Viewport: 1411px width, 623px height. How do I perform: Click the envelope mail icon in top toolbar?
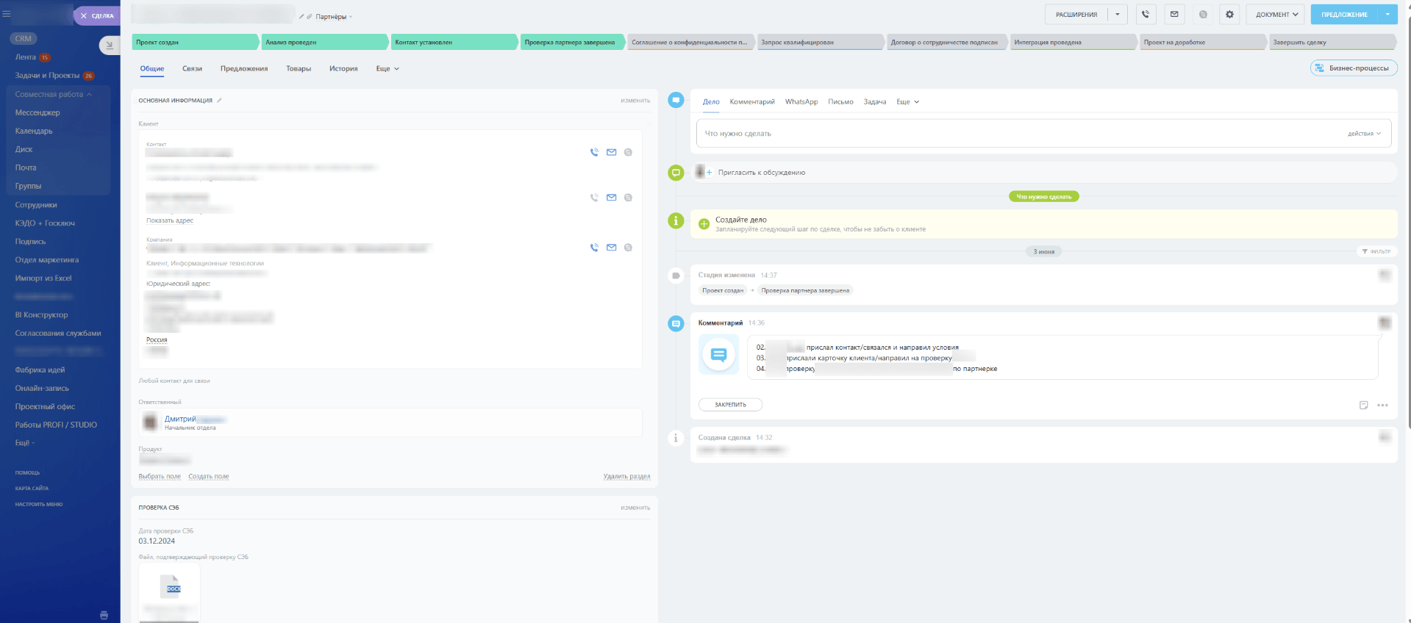coord(1174,14)
